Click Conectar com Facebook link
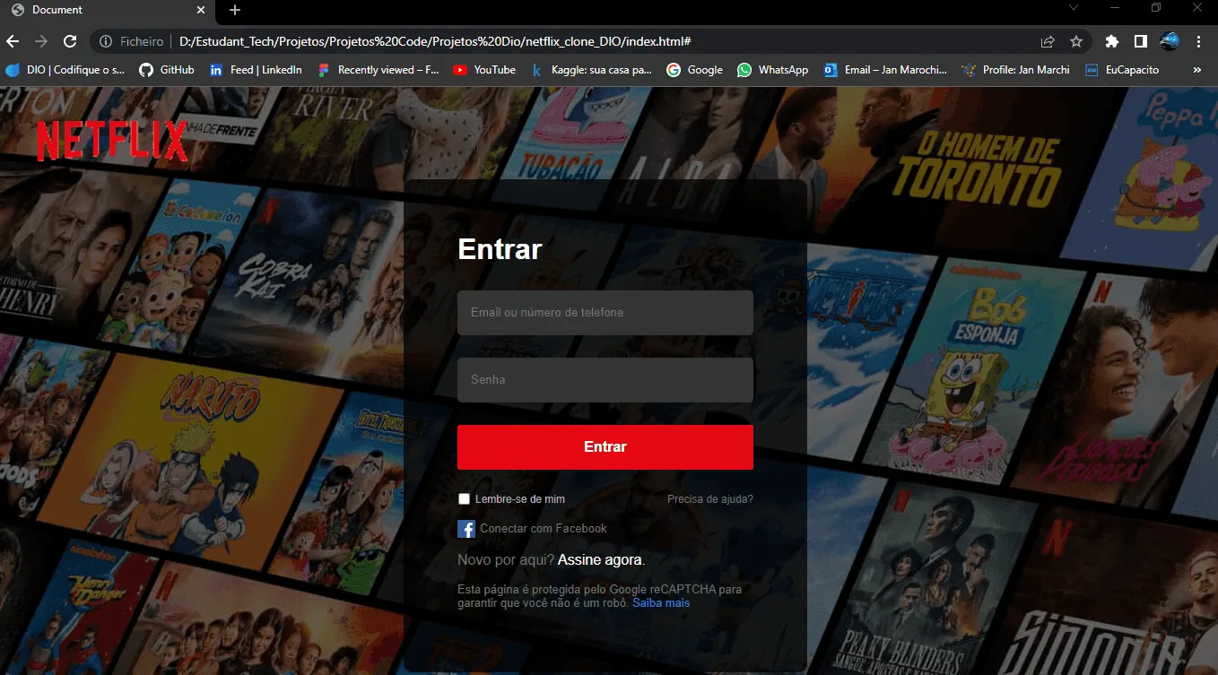Viewport: 1218px width, 675px height. 544,529
